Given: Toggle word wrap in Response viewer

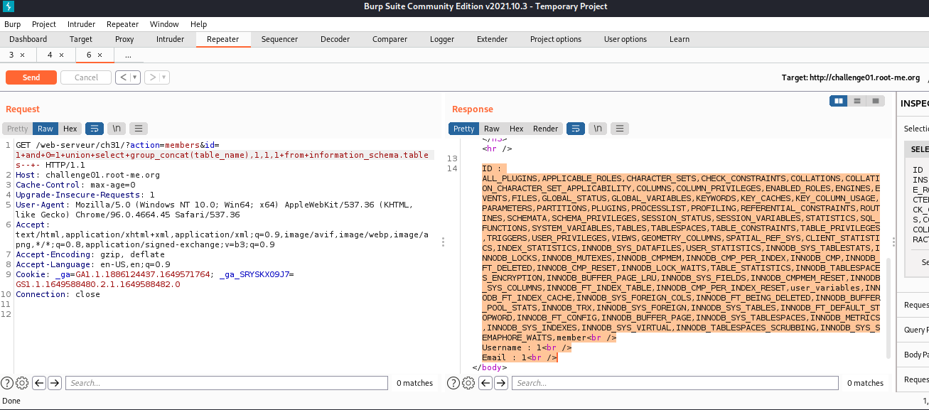Looking at the screenshot, I should (x=576, y=129).
